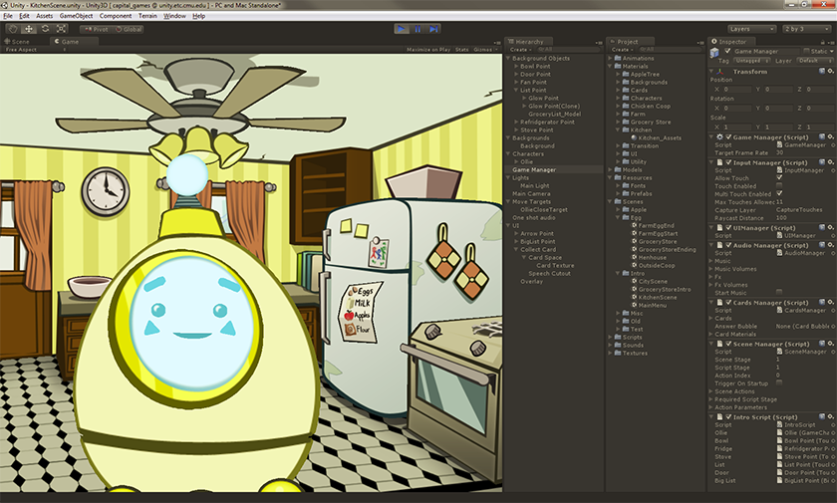
Task: Toggle Game Manager object active checkbox
Action: (727, 51)
